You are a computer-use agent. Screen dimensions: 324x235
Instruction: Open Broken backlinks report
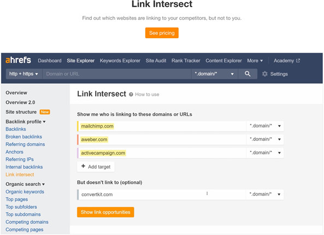pyautogui.click(x=23, y=137)
